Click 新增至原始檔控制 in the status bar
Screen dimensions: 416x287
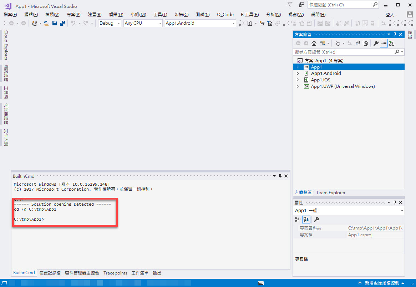click(x=382, y=283)
